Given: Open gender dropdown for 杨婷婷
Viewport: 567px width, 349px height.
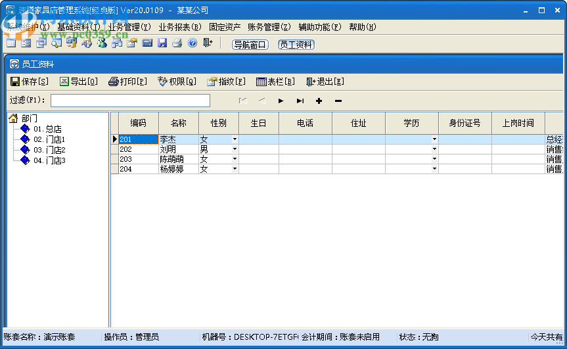Looking at the screenshot, I should tap(235, 168).
